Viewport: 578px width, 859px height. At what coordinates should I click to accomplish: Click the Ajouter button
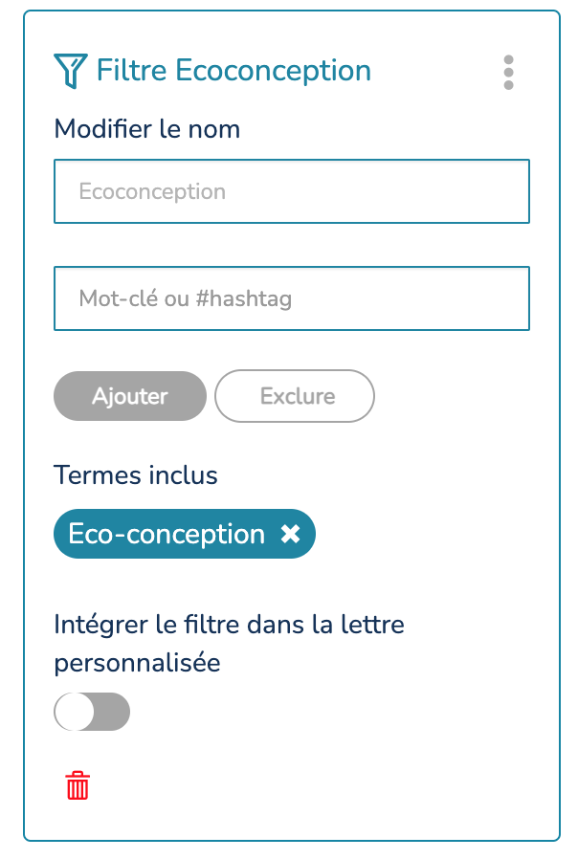click(x=130, y=396)
